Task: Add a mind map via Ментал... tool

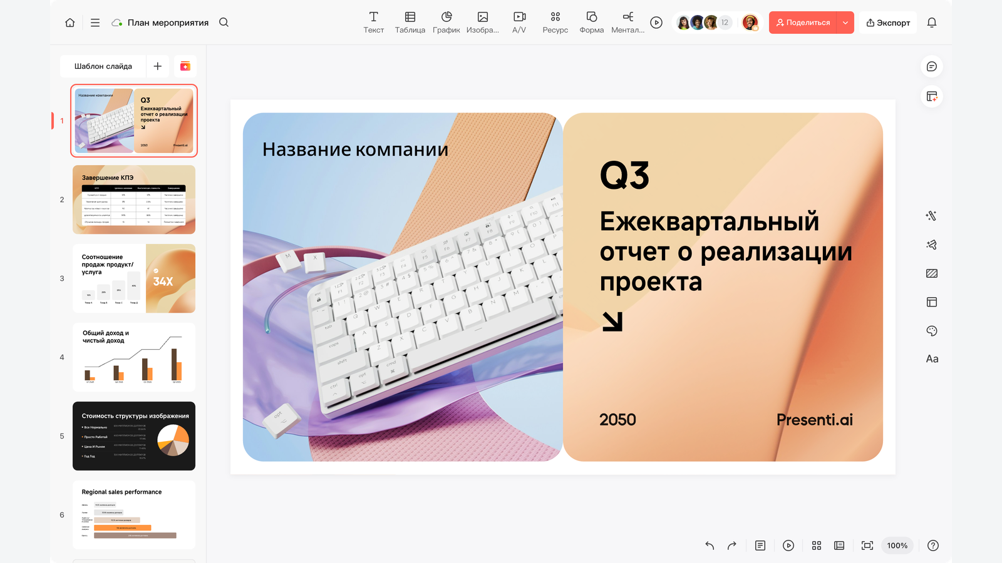Action: tap(628, 23)
